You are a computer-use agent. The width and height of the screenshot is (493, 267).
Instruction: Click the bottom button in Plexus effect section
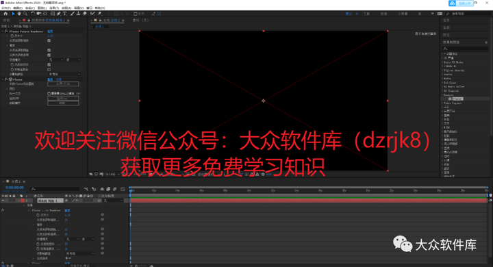[x=63, y=103]
